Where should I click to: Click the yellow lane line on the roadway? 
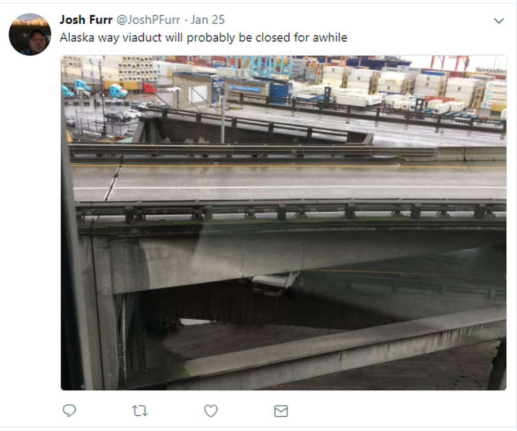point(289,166)
